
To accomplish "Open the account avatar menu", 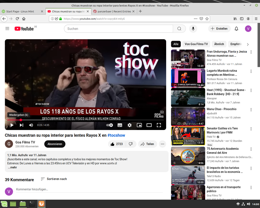I will pyautogui.click(x=248, y=29).
